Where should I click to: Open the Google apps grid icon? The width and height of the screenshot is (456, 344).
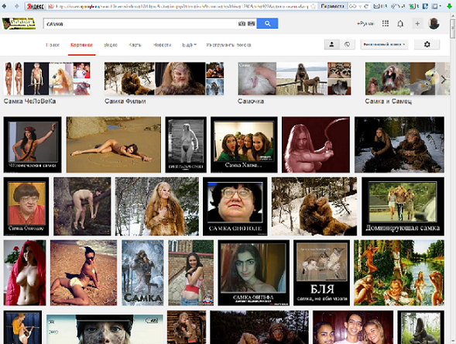[x=386, y=23]
